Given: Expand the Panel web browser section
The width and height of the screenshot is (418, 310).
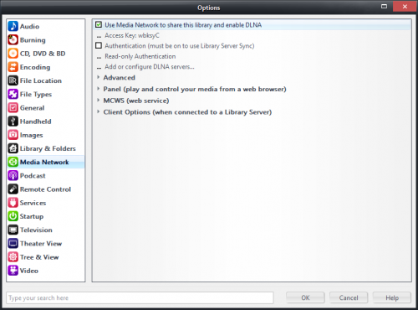Looking at the screenshot, I should point(98,89).
